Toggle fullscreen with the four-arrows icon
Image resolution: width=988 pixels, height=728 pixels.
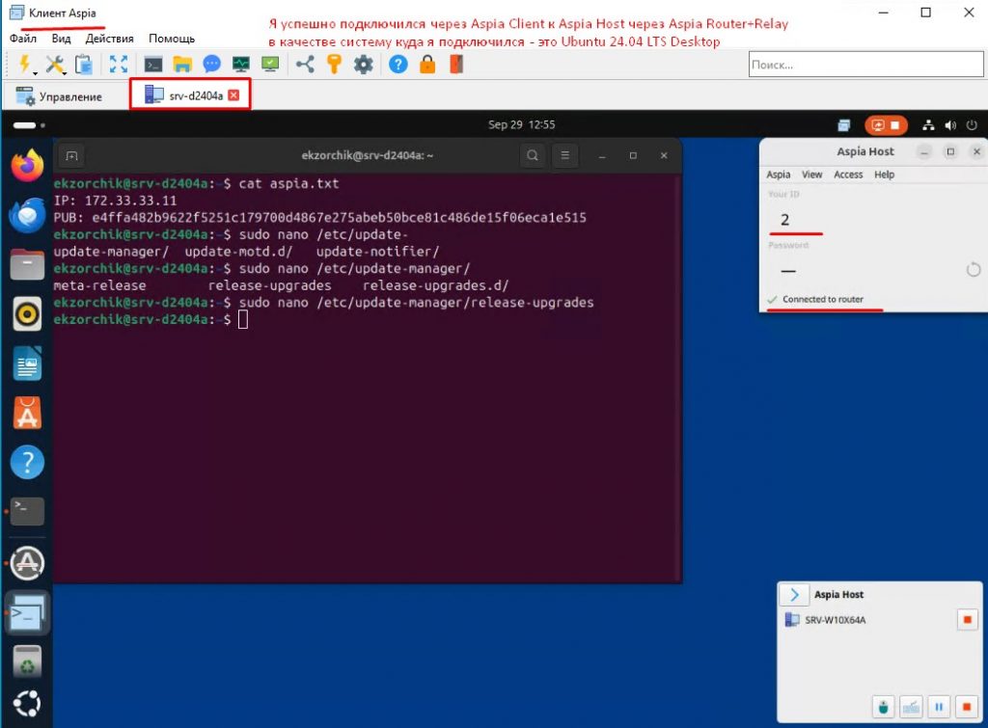(119, 65)
